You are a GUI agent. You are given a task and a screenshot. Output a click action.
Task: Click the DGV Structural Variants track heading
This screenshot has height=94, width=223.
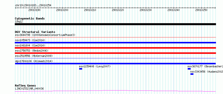[35, 32]
